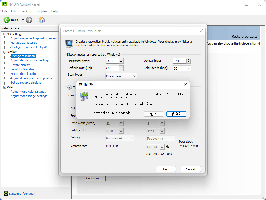
Task: Click the monitor icon in Create Custom Resolution
Action: point(69,44)
